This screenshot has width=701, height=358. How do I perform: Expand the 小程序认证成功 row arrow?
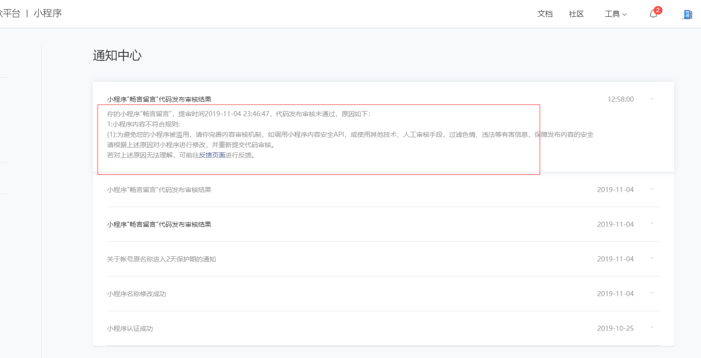(652, 328)
